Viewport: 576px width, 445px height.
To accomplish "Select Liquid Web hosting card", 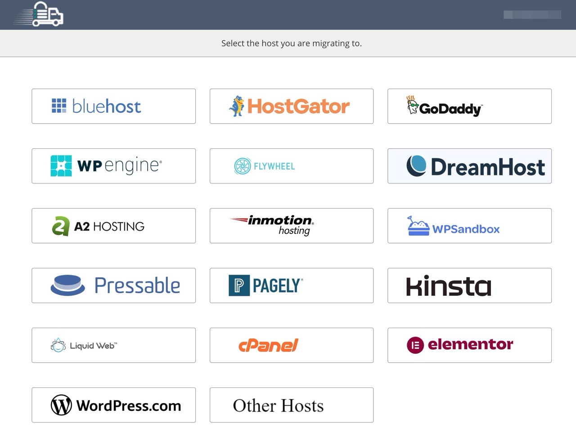I will coord(113,345).
